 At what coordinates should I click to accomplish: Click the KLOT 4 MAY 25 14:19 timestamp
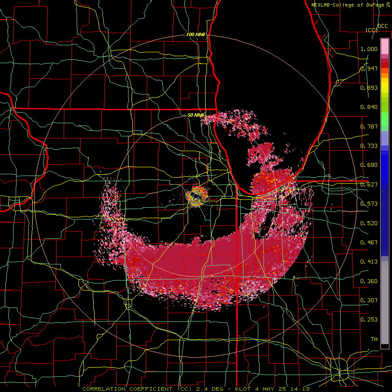[x=272, y=389]
